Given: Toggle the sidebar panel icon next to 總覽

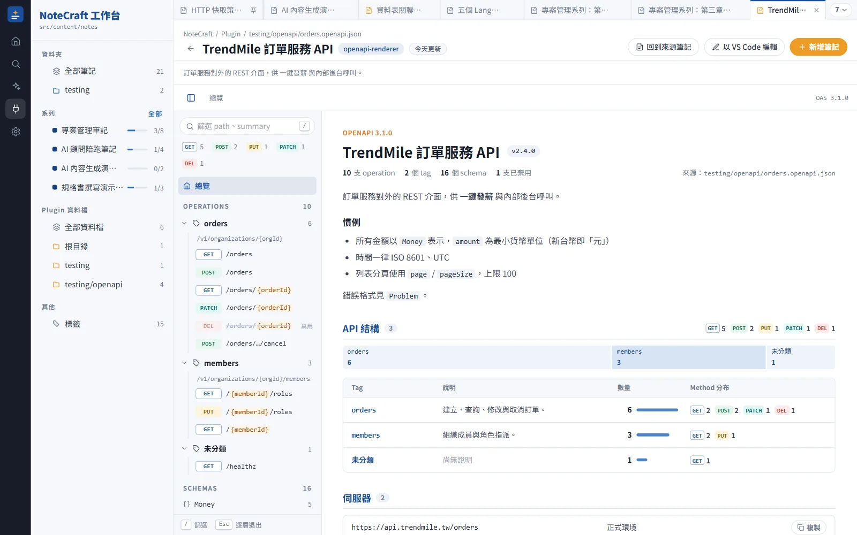Looking at the screenshot, I should 191,98.
